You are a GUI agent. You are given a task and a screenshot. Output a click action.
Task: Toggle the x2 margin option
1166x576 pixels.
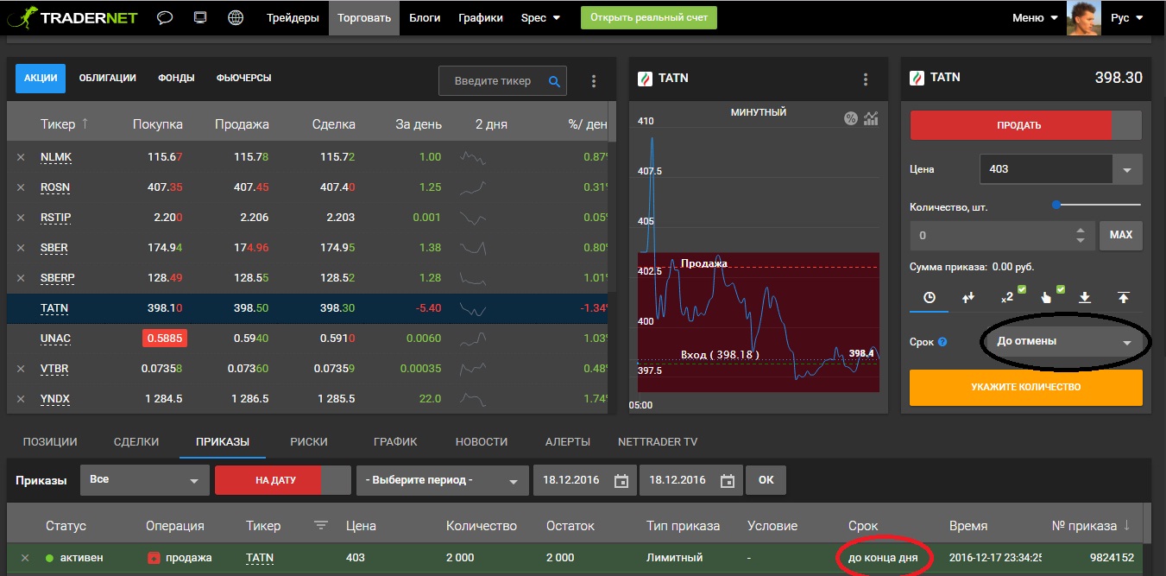coord(1012,295)
